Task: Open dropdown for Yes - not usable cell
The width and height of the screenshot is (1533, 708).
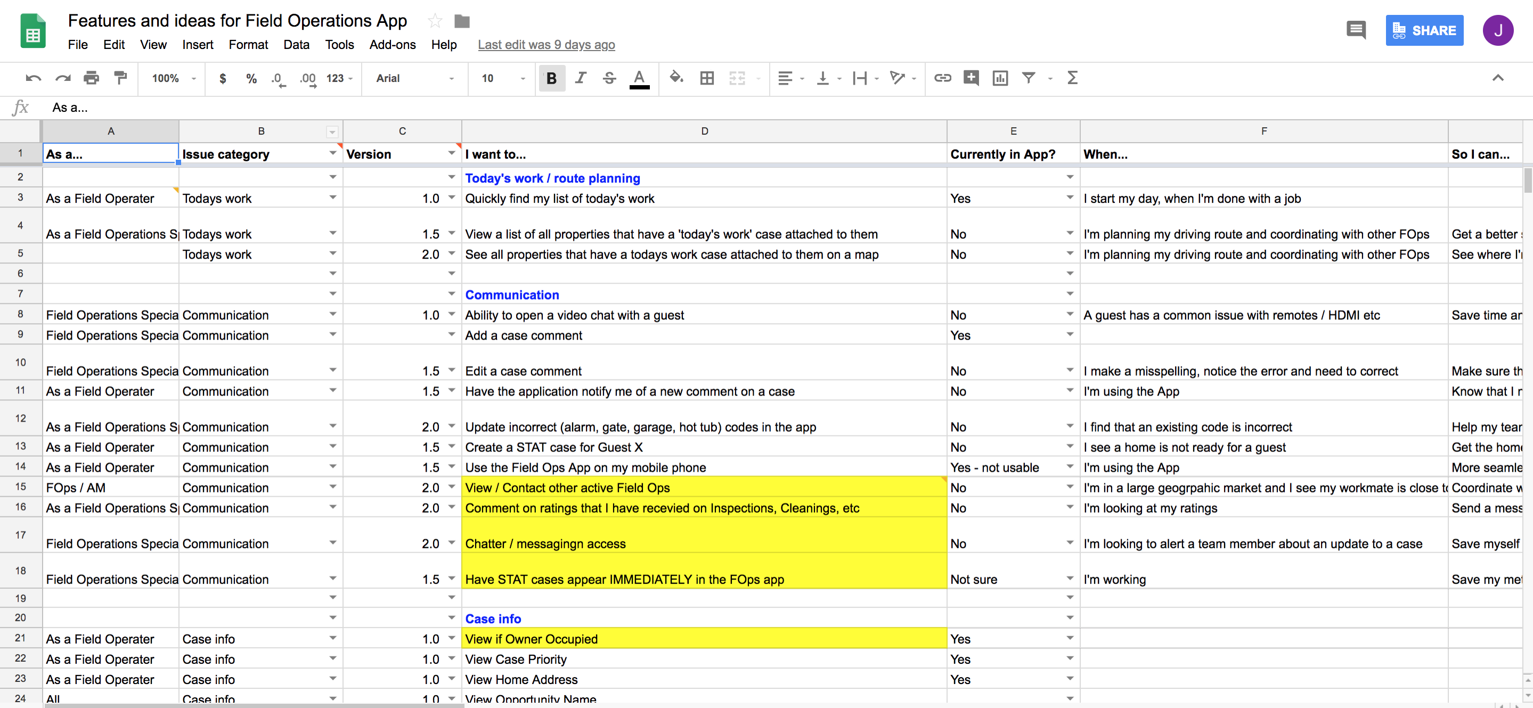Action: pyautogui.click(x=1070, y=466)
